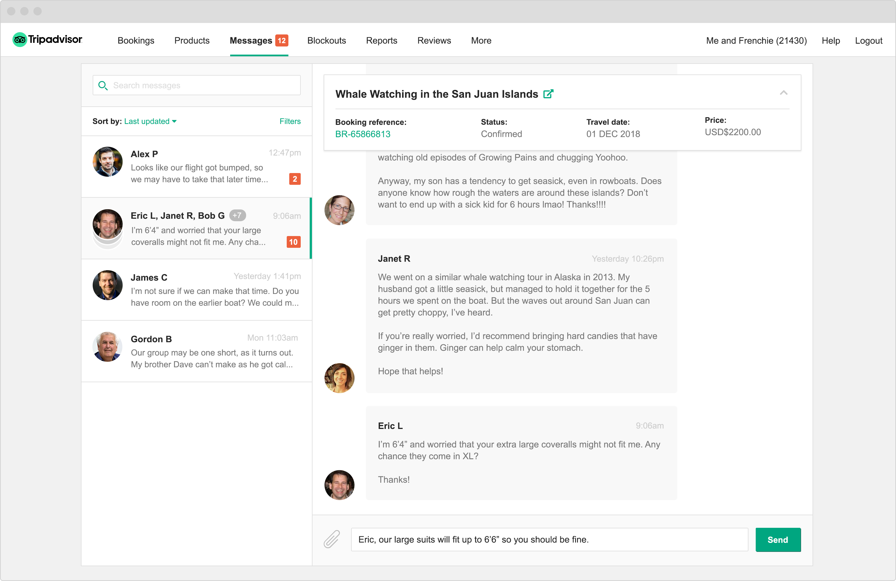This screenshot has width=896, height=581.
Task: Click the Logout link
Action: [x=868, y=40]
